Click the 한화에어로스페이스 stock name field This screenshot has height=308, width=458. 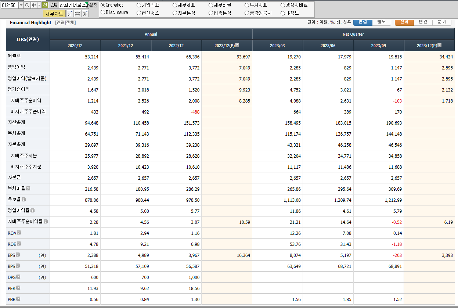coord(73,5)
